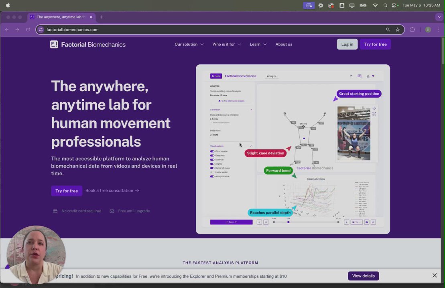Image resolution: width=445 pixels, height=288 pixels.
Task: Click the zoom magnifier in the address bar
Action: pos(388,30)
